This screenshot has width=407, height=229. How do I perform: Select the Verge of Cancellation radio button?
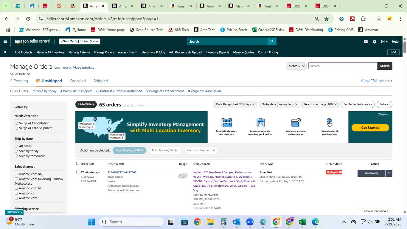16,123
